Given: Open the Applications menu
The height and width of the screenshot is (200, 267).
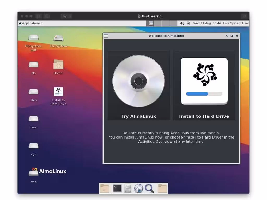Looking at the screenshot, I should (x=30, y=23).
